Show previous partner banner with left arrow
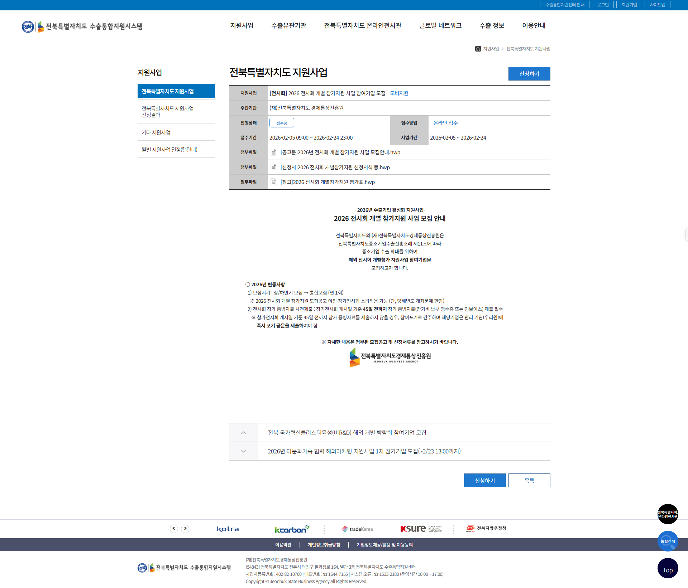This screenshot has height=588, width=688. tap(174, 529)
